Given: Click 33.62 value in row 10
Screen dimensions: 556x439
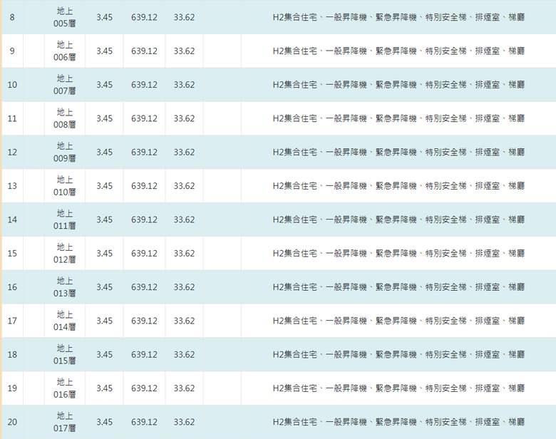Looking at the screenshot, I should (x=184, y=85).
